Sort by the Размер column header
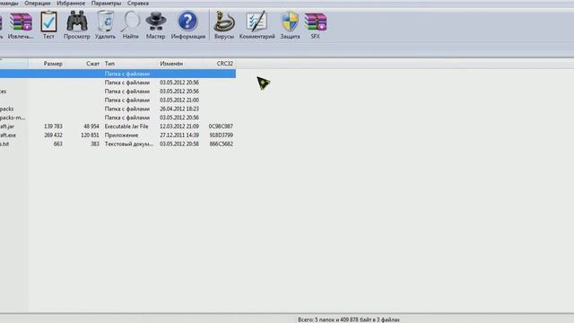 [53, 64]
